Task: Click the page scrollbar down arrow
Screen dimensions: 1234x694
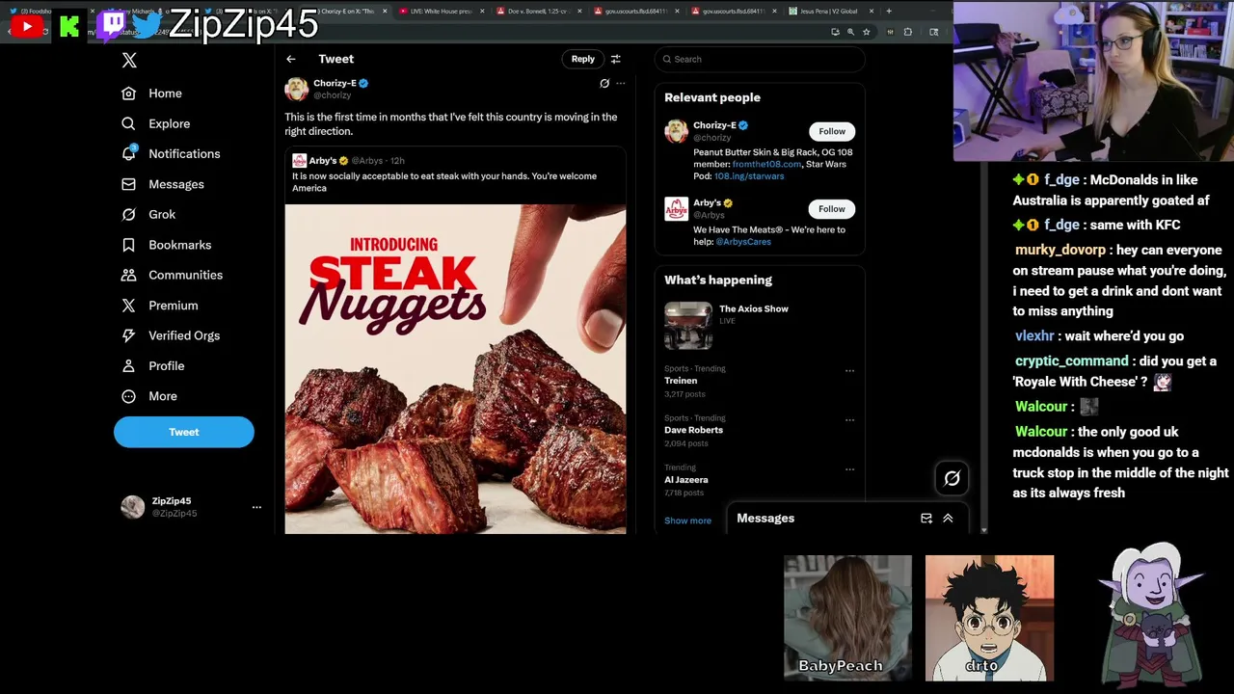Action: 983,530
